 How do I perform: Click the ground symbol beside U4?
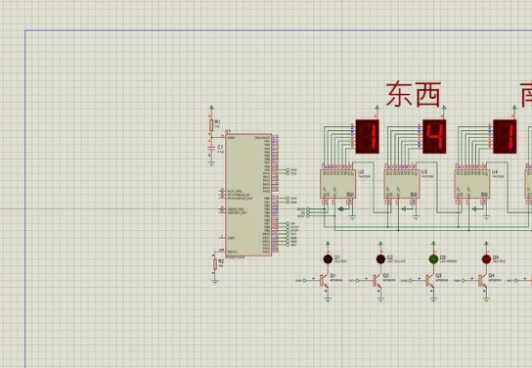(x=486, y=218)
